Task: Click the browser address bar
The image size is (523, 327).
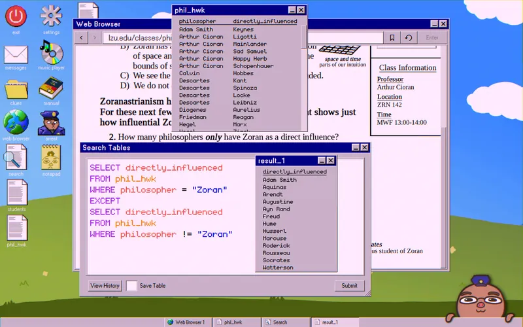Action: [x=137, y=38]
